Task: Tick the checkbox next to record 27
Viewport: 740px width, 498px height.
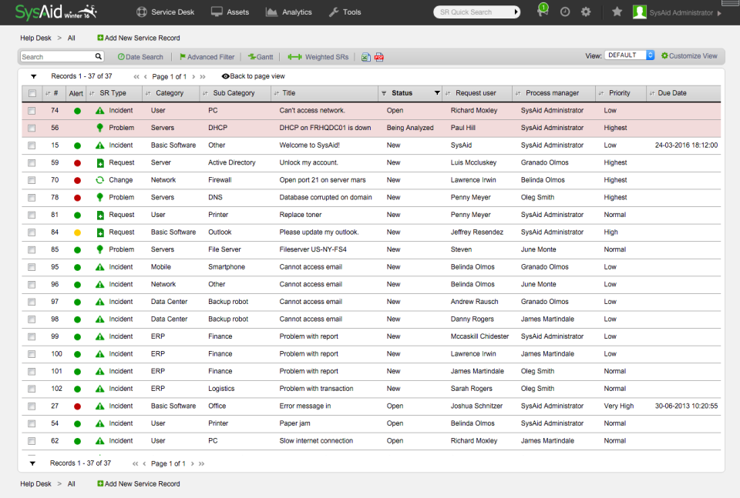Action: pos(31,406)
